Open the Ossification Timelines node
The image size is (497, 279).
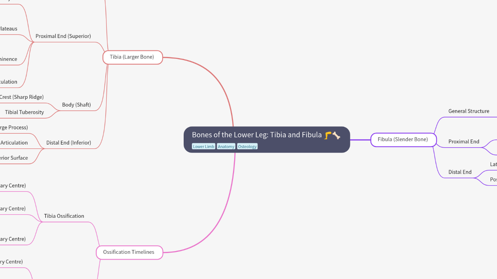pos(129,252)
